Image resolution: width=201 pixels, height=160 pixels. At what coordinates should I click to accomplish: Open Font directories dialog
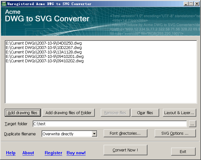point(125,133)
